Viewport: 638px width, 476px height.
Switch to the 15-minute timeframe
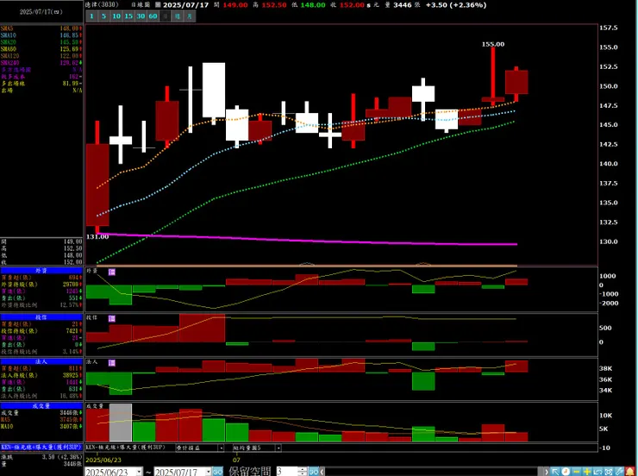click(x=128, y=16)
